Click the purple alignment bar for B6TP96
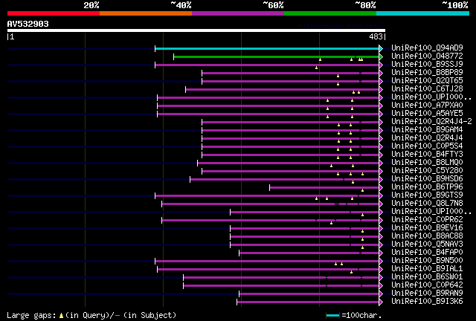This screenshot has height=321, width=476. tap(324, 187)
